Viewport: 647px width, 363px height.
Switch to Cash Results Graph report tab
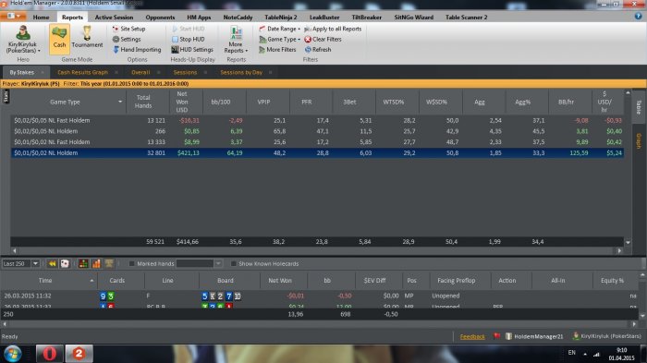[x=82, y=72]
